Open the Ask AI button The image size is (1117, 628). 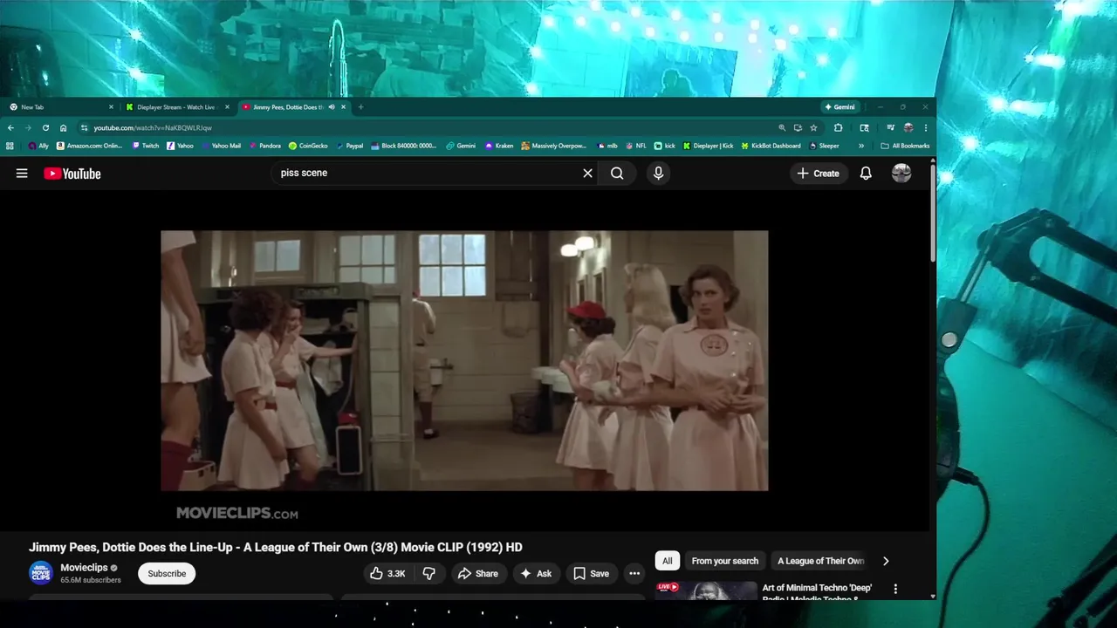(536, 573)
